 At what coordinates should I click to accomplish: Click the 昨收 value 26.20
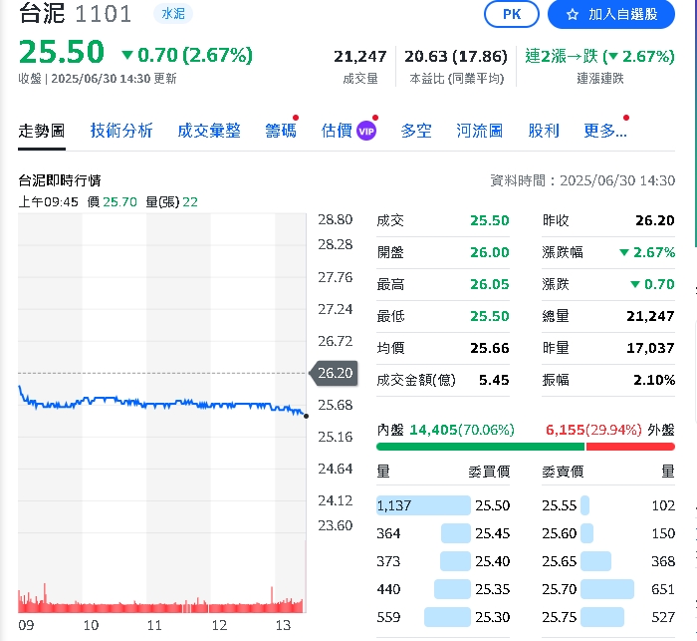pyautogui.click(x=655, y=220)
